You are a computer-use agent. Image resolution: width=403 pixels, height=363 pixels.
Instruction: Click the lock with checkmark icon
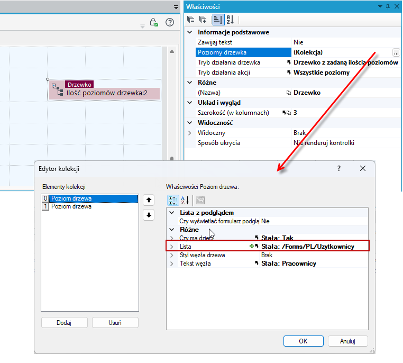click(x=154, y=22)
